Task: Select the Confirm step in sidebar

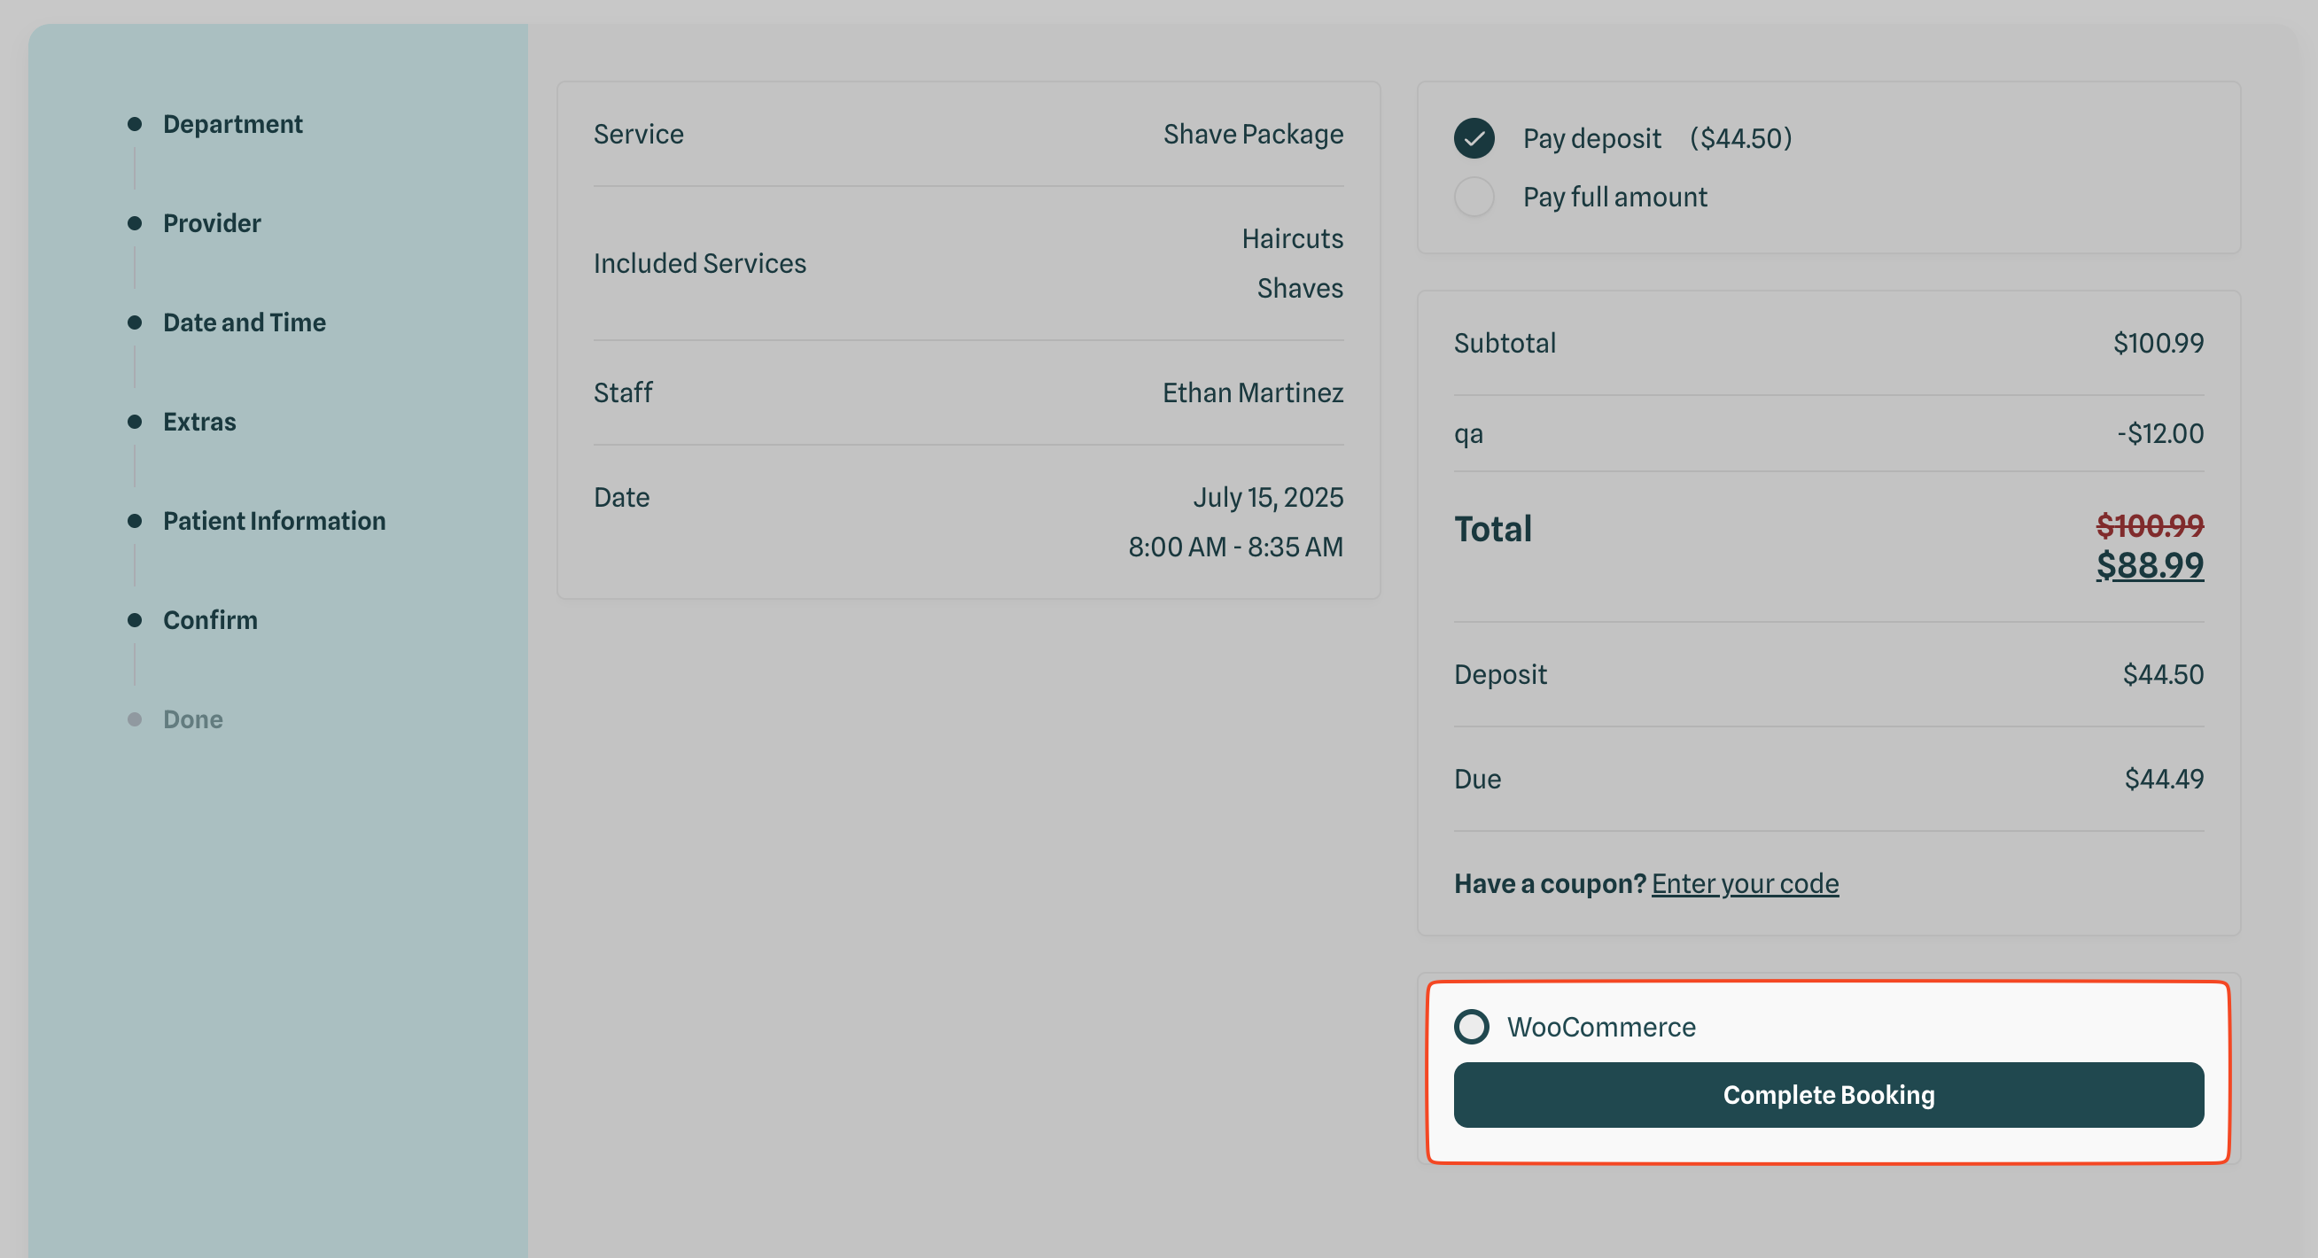Action: coord(210,620)
